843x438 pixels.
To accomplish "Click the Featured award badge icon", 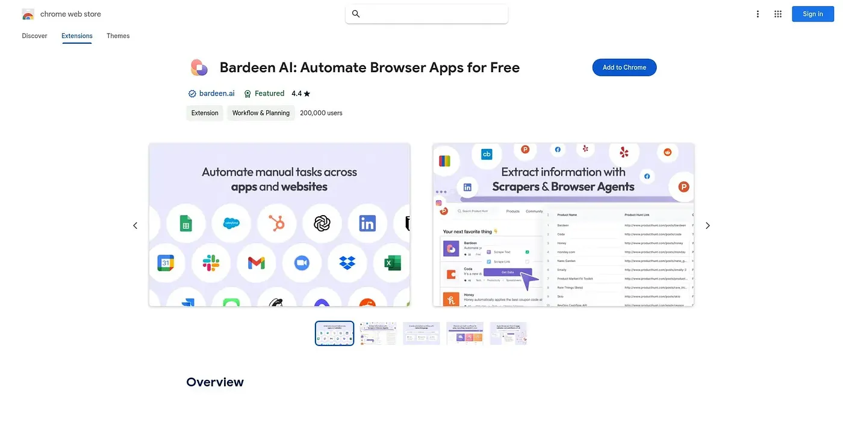I will (x=247, y=94).
